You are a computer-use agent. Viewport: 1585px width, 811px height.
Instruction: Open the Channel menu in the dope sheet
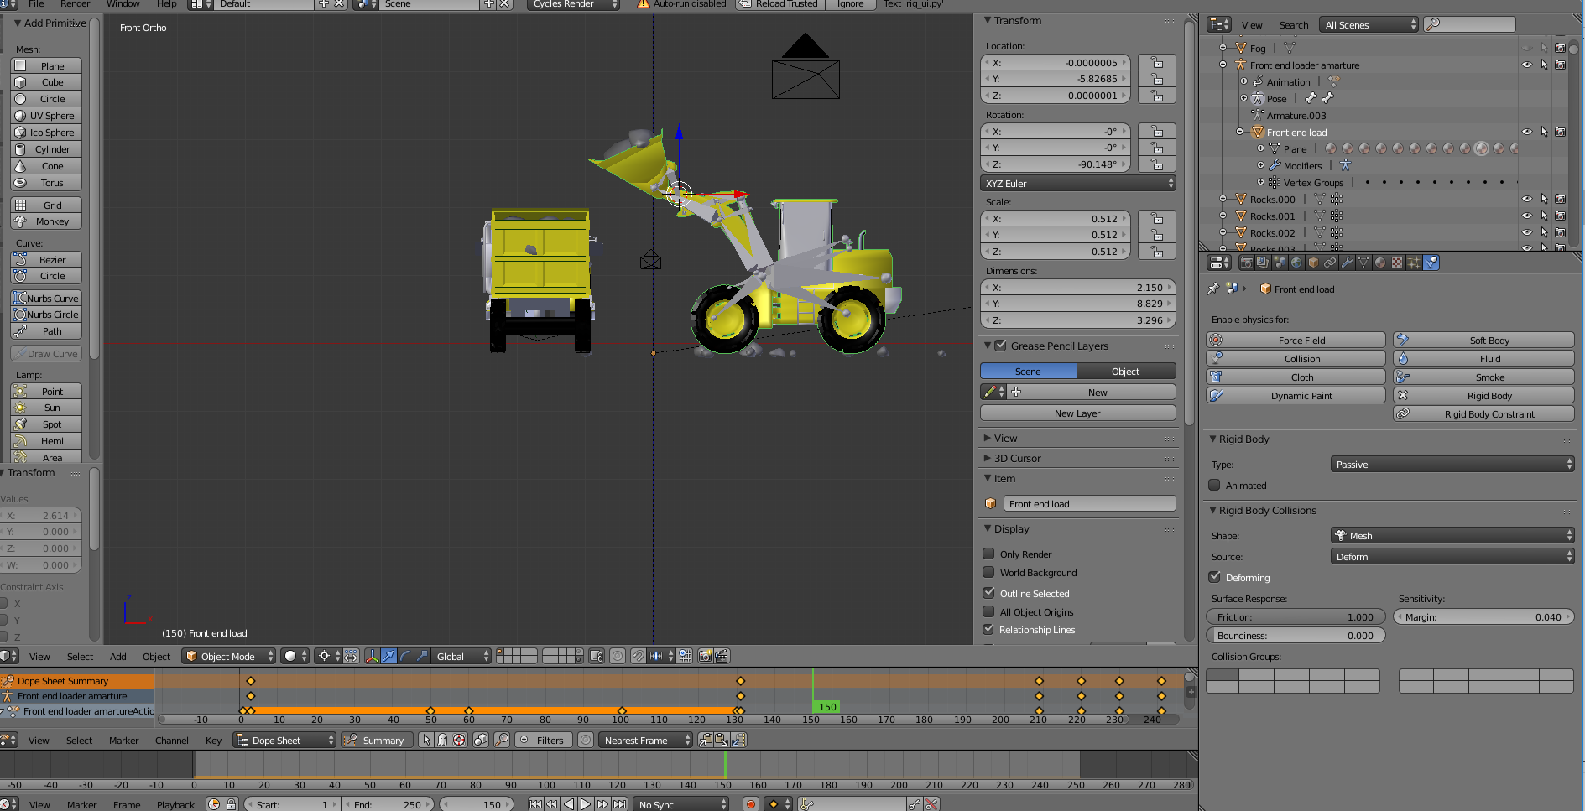(172, 740)
